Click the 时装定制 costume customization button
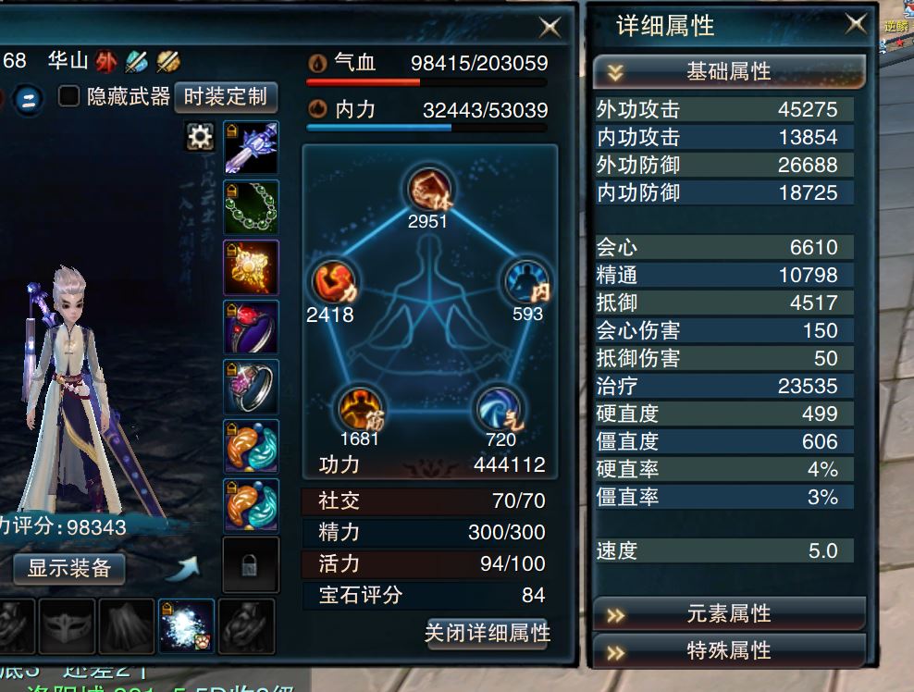The width and height of the screenshot is (914, 692). tap(226, 97)
